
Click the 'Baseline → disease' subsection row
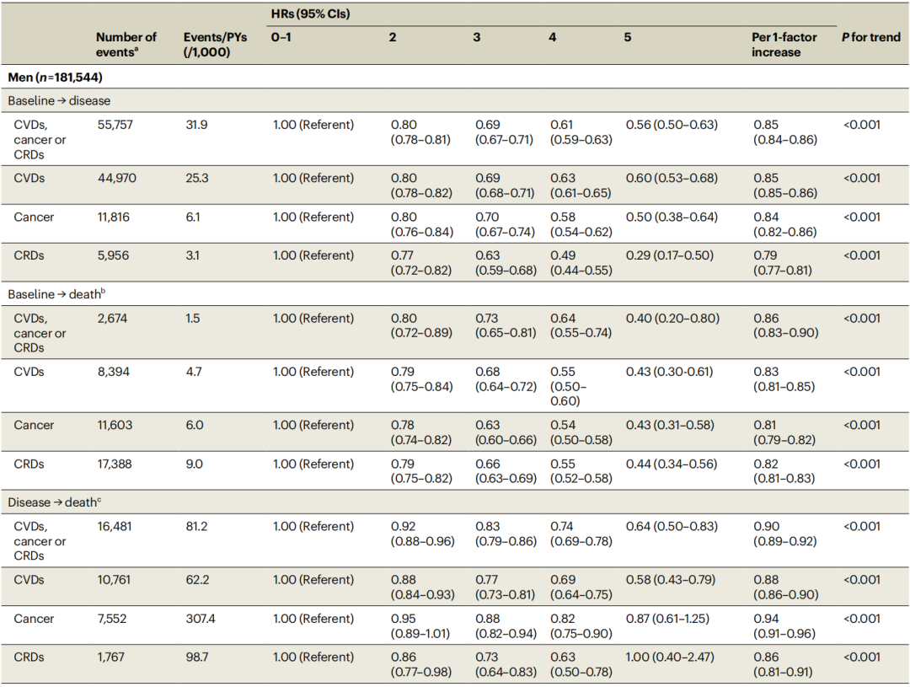pos(59,101)
